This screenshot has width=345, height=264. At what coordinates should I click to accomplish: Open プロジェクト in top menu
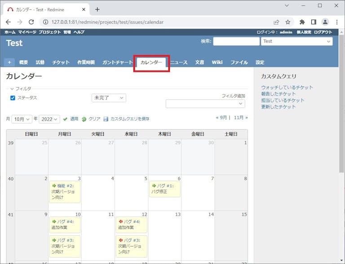[50, 32]
